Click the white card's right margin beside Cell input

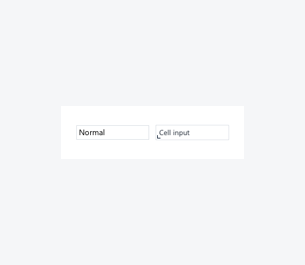click(237, 132)
